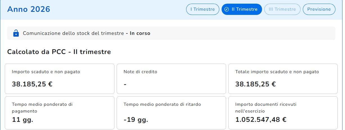Image resolution: width=345 pixels, height=130 pixels.
Task: Switch to the I Trimestre tab
Action: [202, 9]
